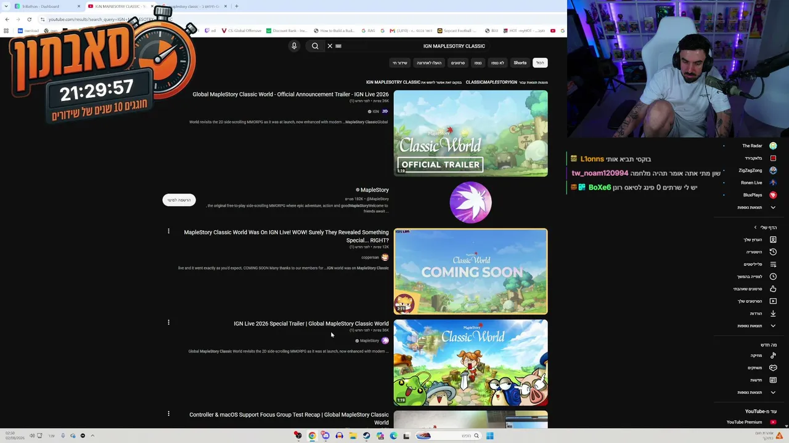
Task: Play the Classic World Official Trailer thumbnail
Action: pyautogui.click(x=470, y=134)
